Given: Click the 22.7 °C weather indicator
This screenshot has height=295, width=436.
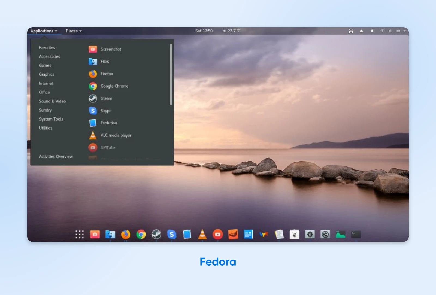Looking at the screenshot, I should 232,31.
